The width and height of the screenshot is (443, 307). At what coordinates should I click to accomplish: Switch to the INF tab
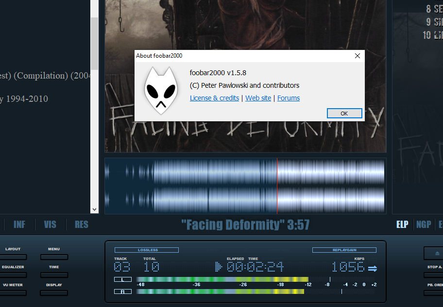click(19, 225)
